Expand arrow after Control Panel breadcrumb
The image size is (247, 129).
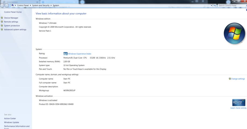click(30, 6)
